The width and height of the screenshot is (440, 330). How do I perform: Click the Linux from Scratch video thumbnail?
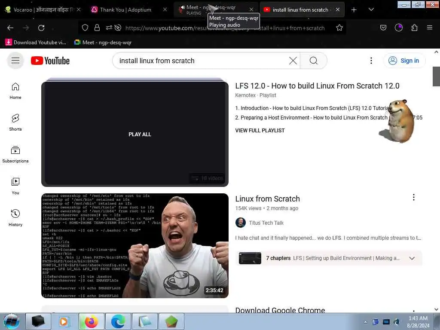(x=134, y=245)
